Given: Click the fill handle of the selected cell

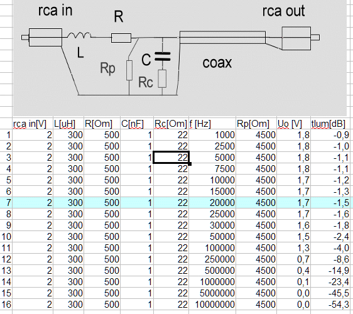Looking at the screenshot, I should [x=190, y=164].
